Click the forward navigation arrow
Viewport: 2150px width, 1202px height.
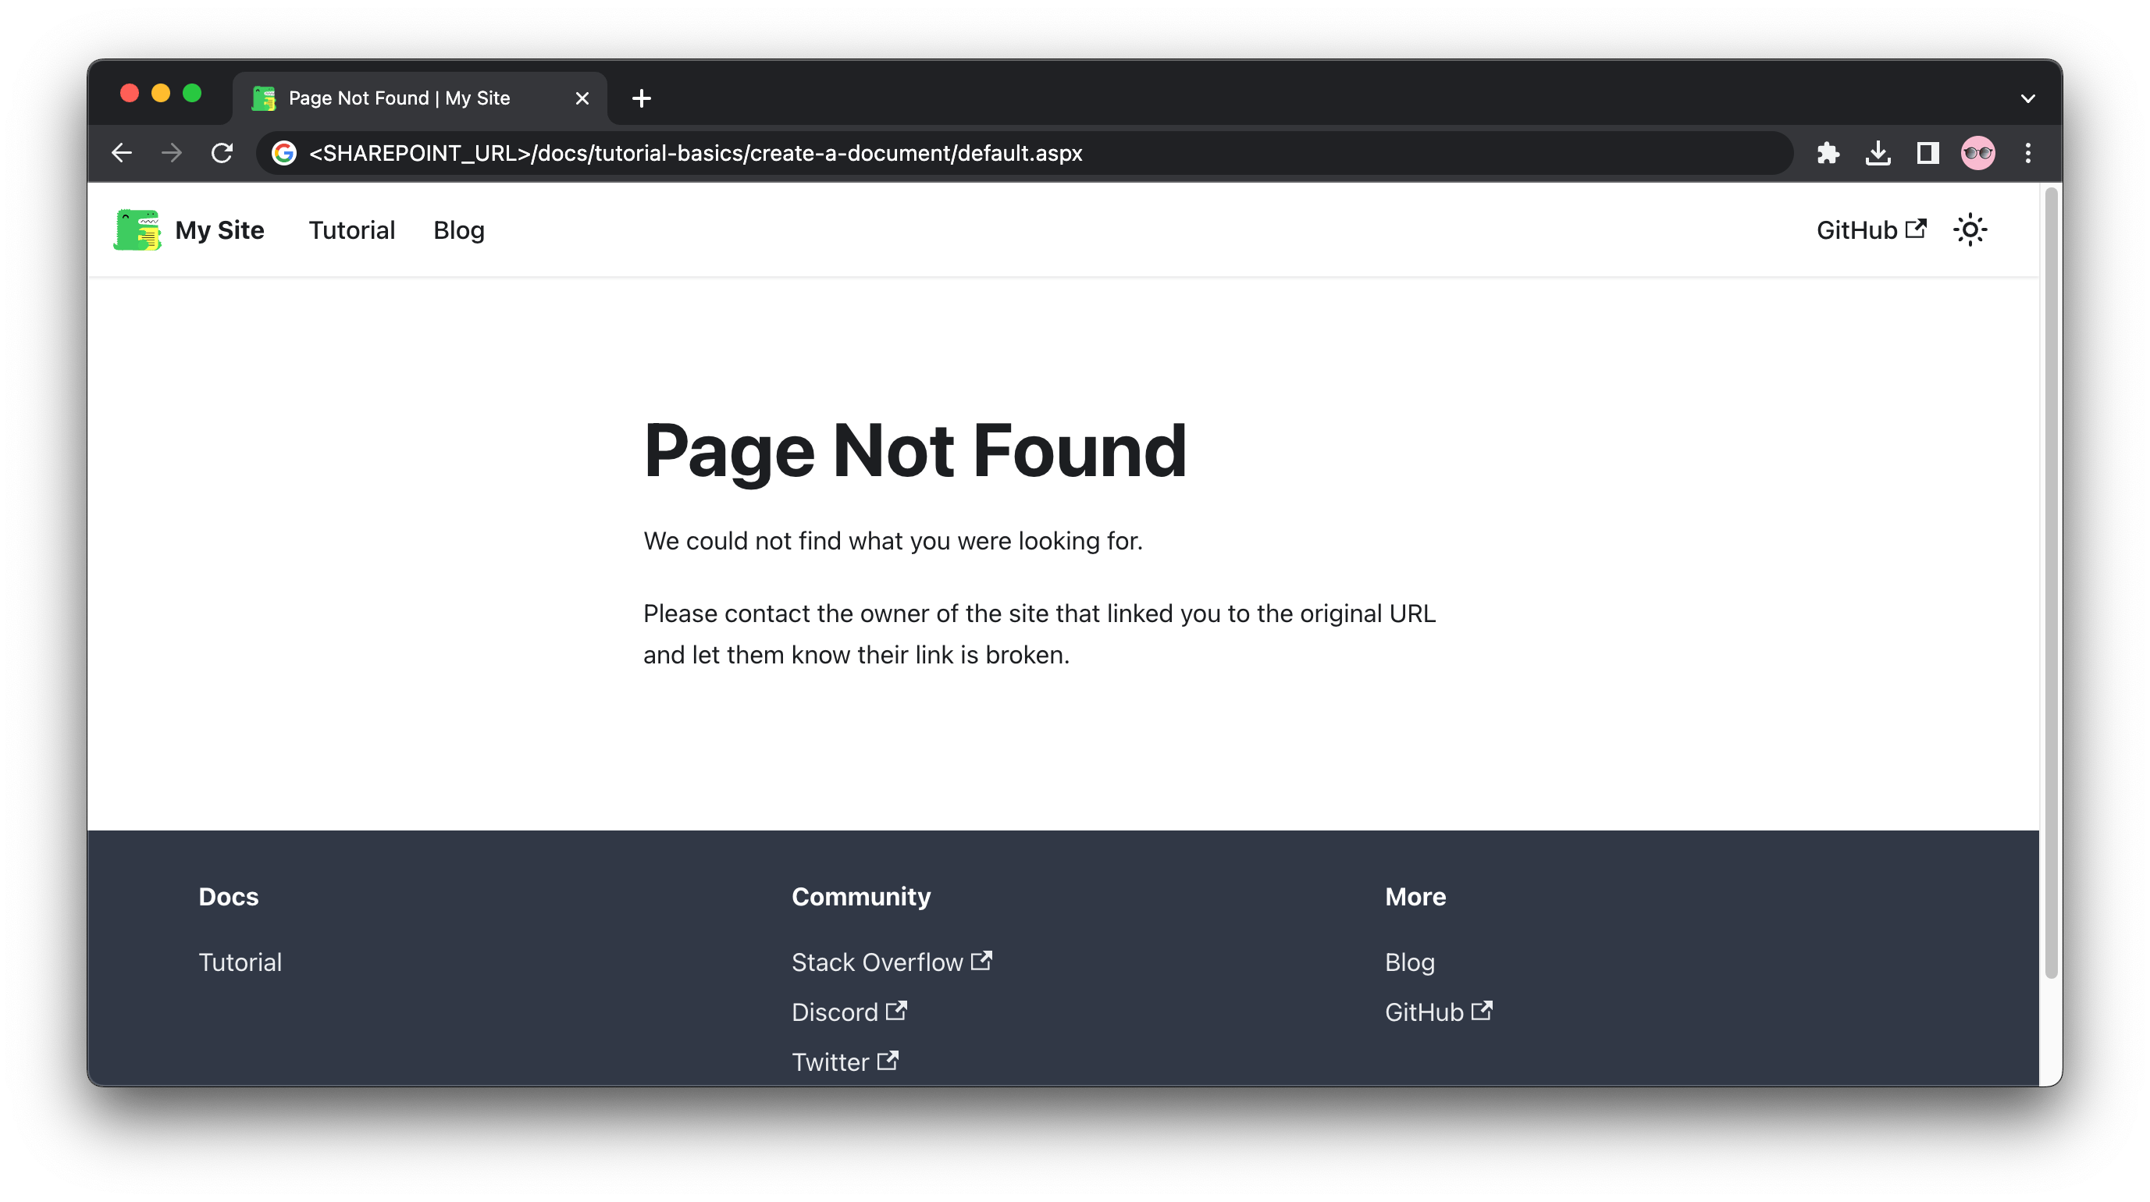[x=171, y=153]
